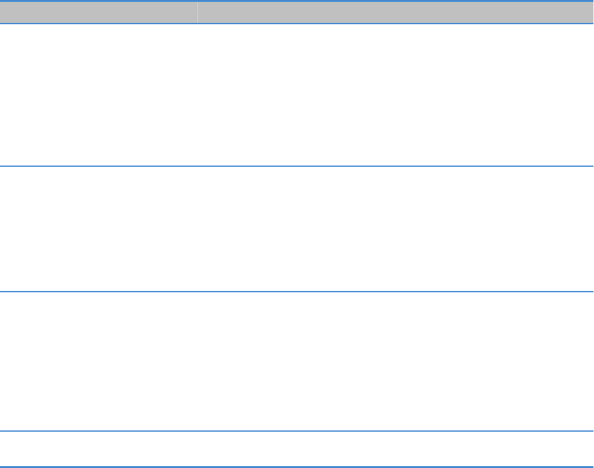This screenshot has height=468, width=594.
Task: Select the first row's right column cell
Action: click(395, 95)
